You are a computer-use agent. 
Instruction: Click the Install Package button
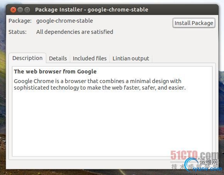194,23
